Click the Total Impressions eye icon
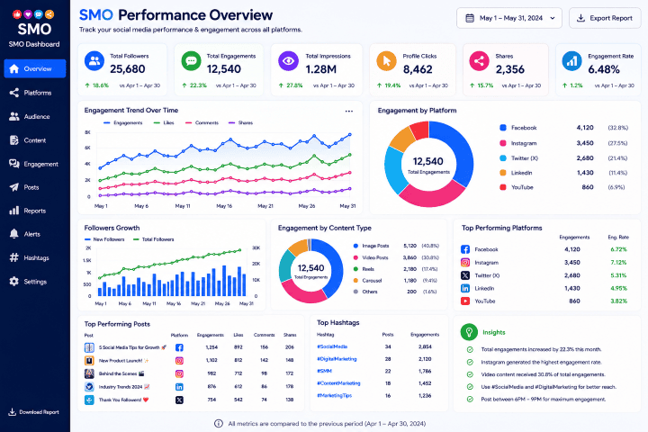This screenshot has height=432, width=648. (288, 61)
